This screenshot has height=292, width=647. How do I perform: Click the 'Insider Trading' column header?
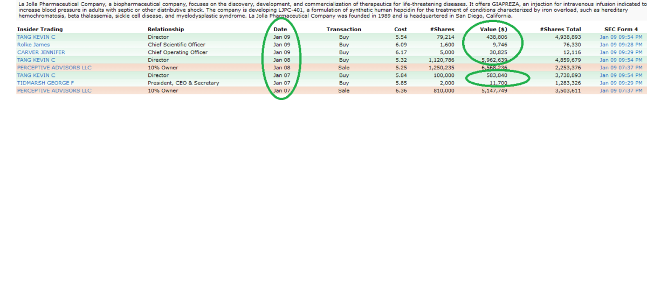click(x=40, y=29)
